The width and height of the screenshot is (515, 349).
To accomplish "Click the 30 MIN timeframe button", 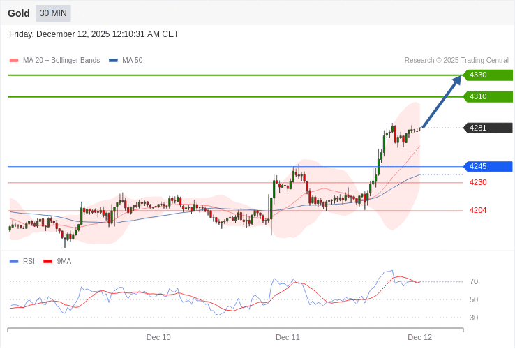I will [53, 13].
